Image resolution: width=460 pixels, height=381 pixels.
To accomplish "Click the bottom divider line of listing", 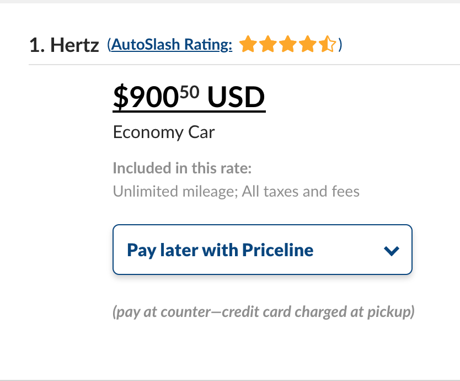I will (230, 380).
